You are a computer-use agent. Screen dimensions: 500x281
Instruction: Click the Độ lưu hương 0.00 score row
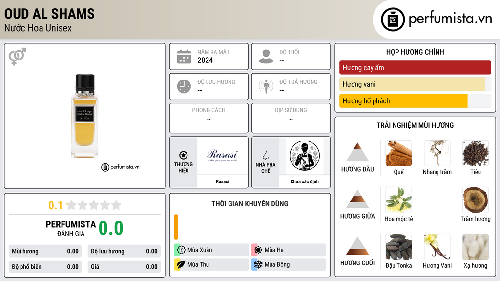[124, 251]
